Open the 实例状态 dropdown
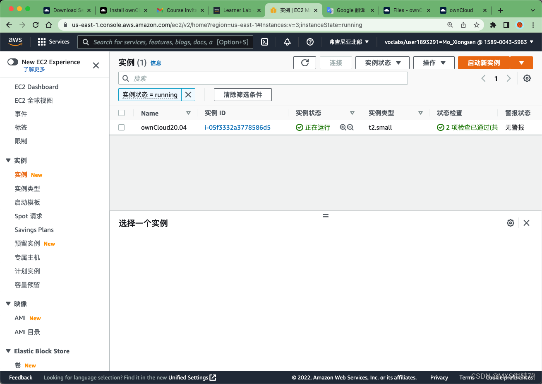Image resolution: width=542 pixels, height=384 pixels. [x=382, y=63]
